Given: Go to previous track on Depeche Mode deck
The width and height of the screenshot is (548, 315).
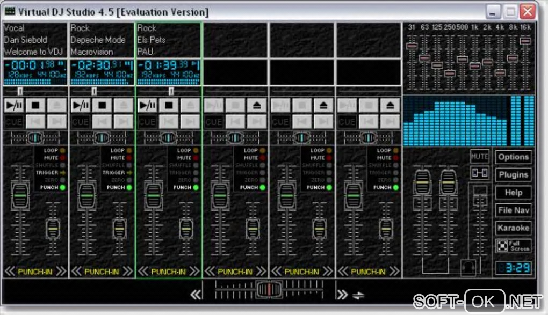Looking at the screenshot, I should [x=102, y=122].
